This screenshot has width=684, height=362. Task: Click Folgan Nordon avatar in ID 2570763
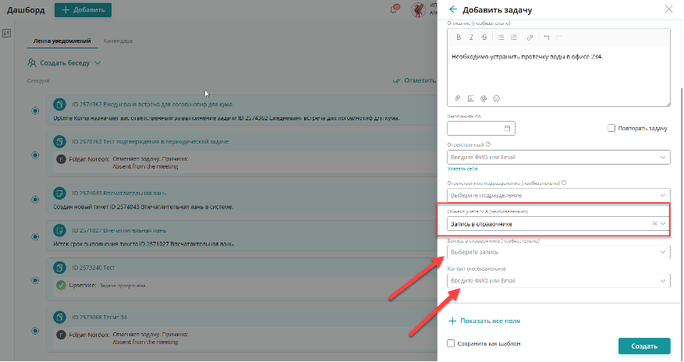point(61,159)
